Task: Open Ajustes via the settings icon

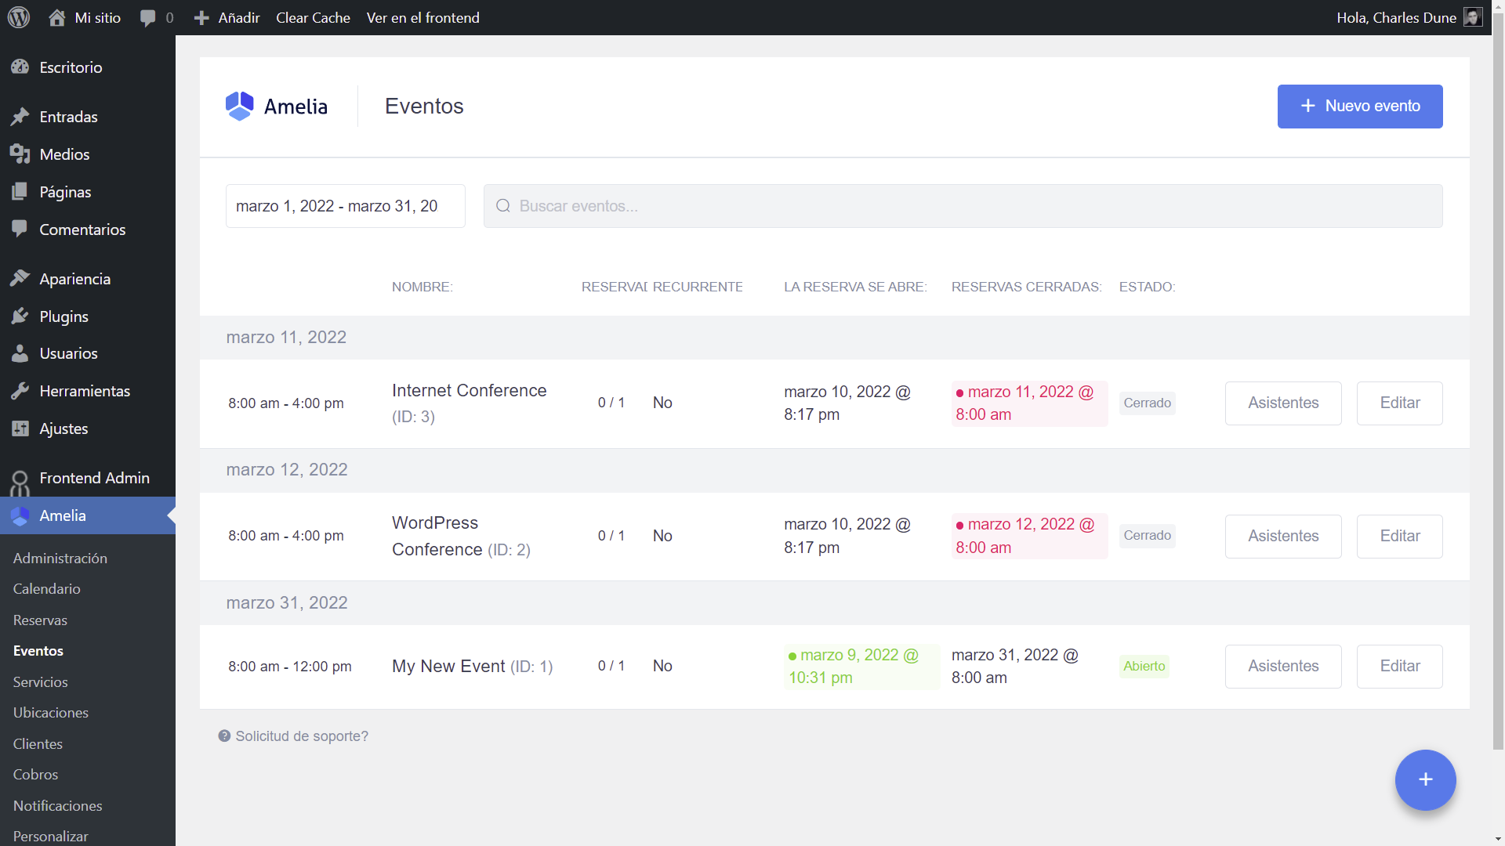Action: click(20, 428)
